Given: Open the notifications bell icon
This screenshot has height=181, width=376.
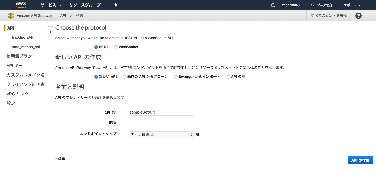Looking at the screenshot, I should click(x=273, y=5).
